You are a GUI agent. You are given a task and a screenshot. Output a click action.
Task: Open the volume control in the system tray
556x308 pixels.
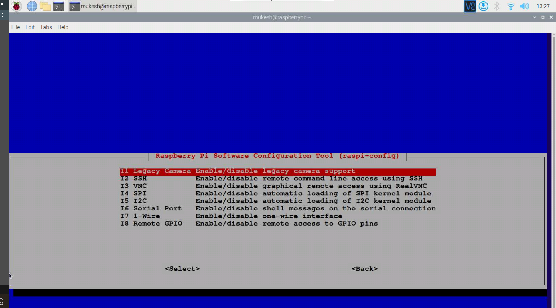click(525, 6)
